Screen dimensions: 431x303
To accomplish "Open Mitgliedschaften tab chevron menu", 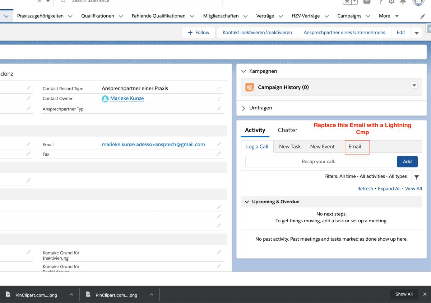I will [x=245, y=16].
